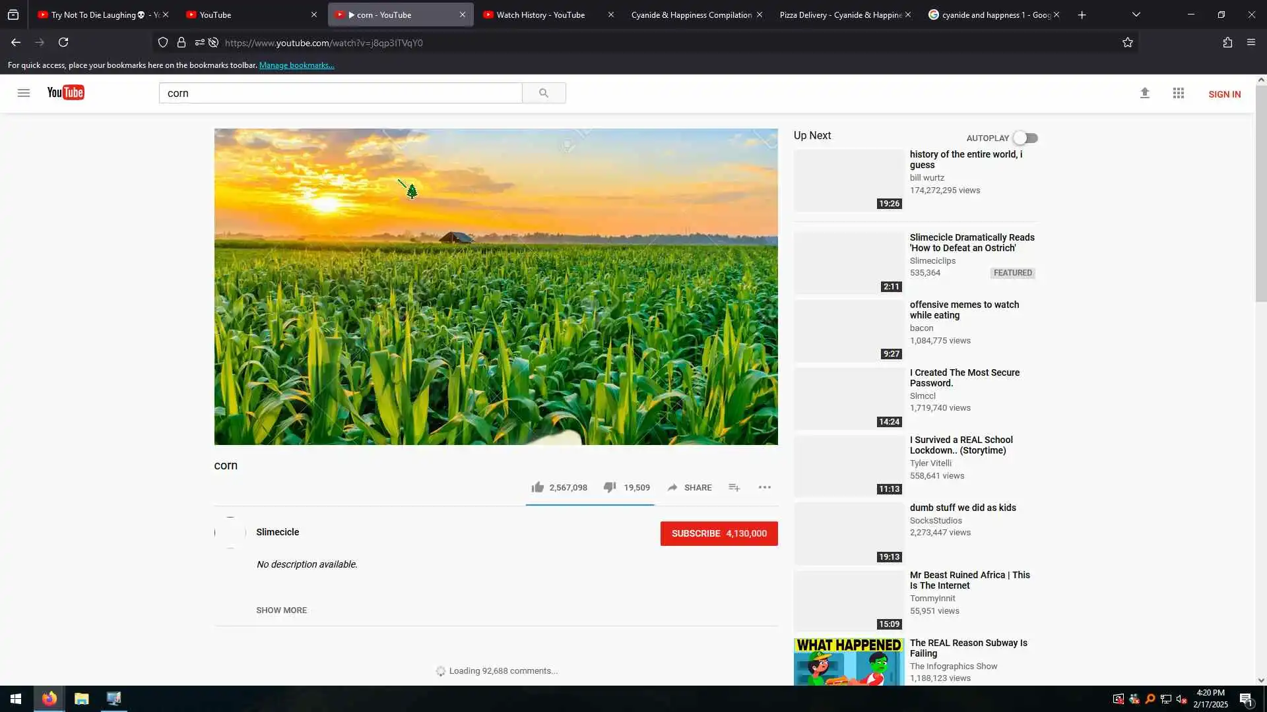
Task: Expand description with SHOW MORE
Action: (x=281, y=610)
